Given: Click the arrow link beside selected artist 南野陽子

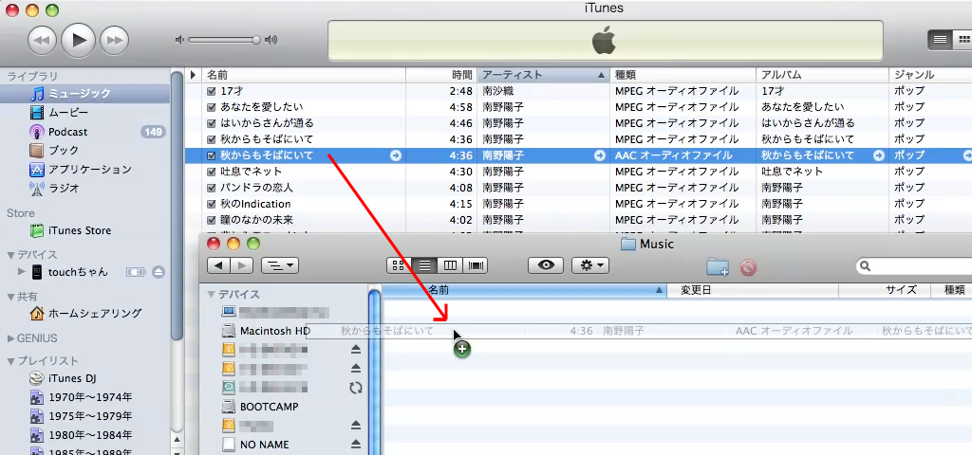Looking at the screenshot, I should [600, 155].
